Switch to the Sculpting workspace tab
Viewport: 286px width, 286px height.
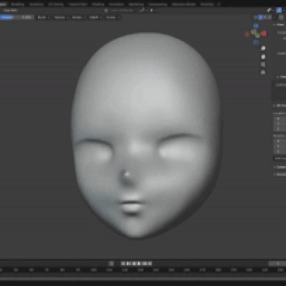[x=36, y=4]
